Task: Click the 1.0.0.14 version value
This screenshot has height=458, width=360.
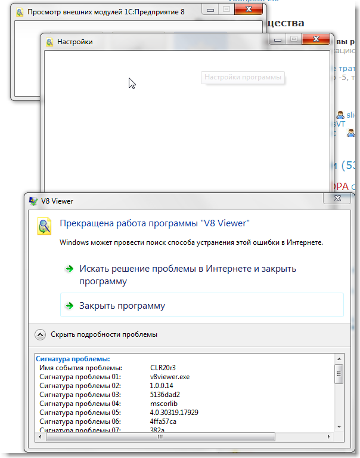Action: (162, 386)
